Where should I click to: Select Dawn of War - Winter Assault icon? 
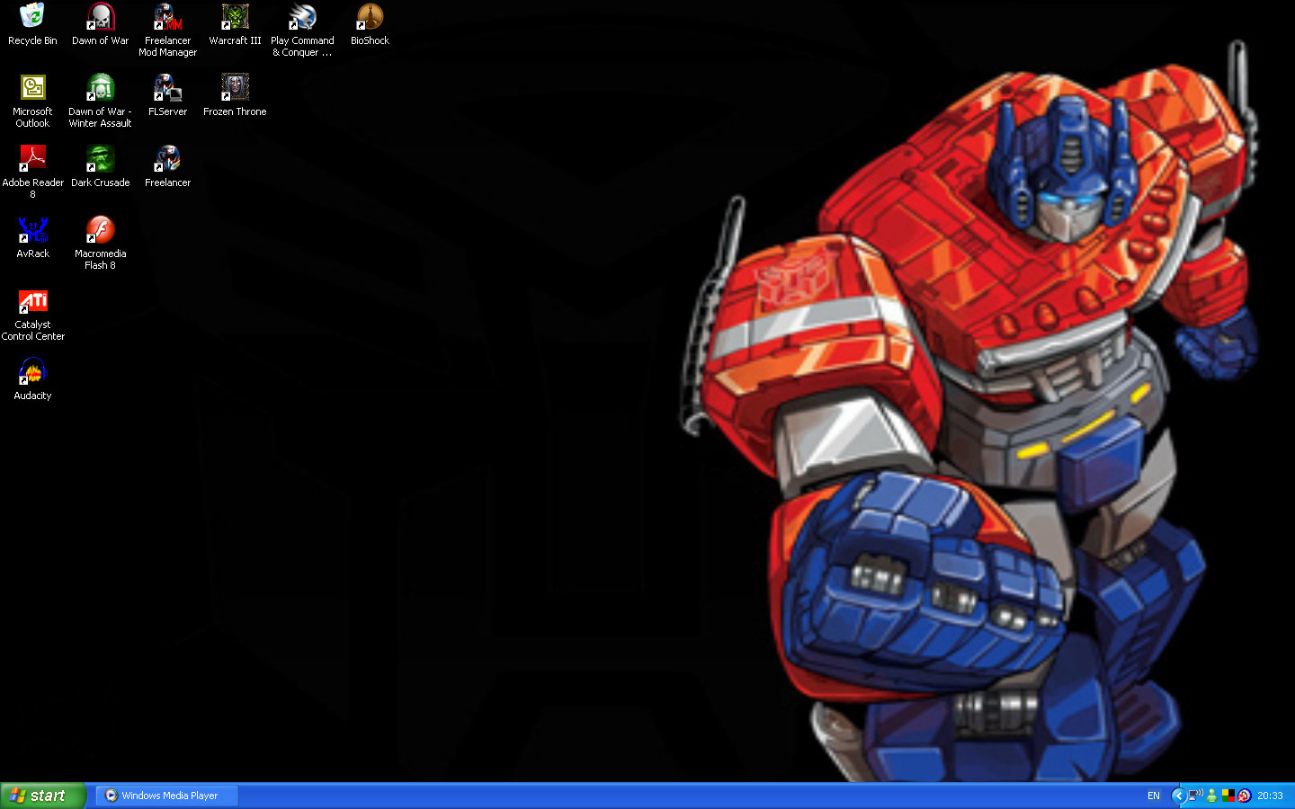point(100,101)
